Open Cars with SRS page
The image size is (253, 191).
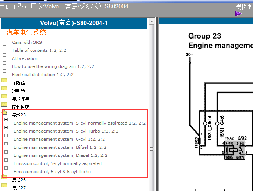tap(27, 42)
